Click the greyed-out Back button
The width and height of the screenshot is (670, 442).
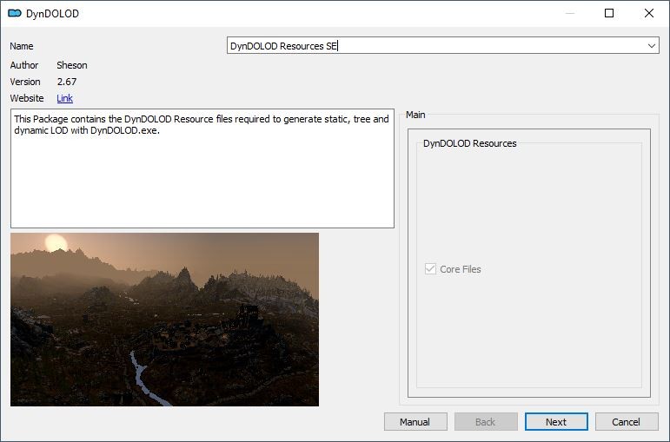(486, 422)
